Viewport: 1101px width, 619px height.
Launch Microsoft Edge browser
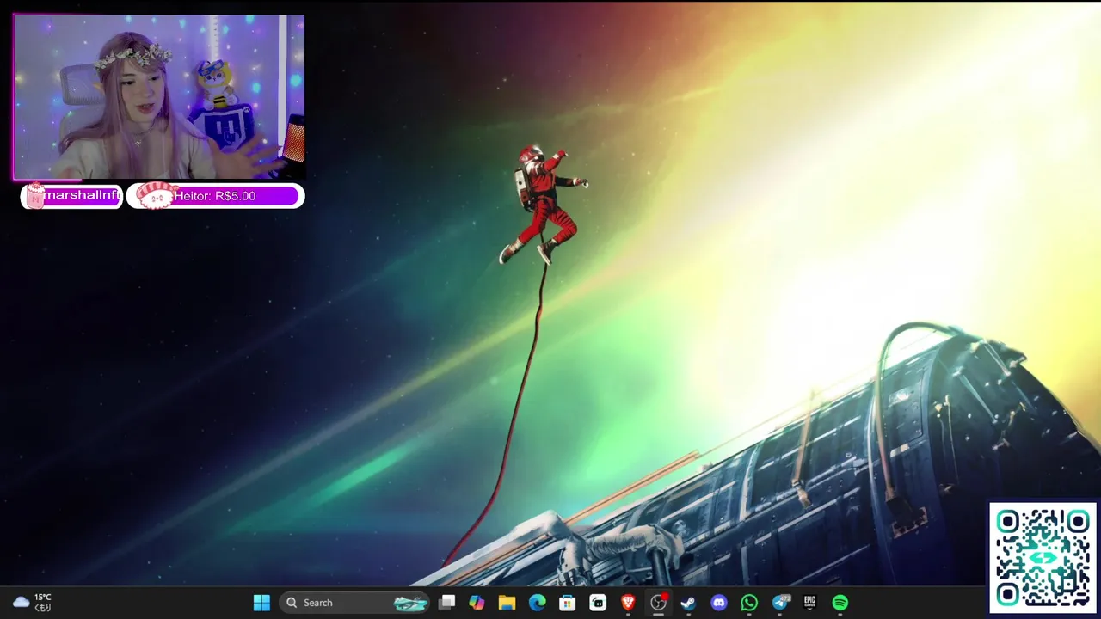tap(538, 603)
